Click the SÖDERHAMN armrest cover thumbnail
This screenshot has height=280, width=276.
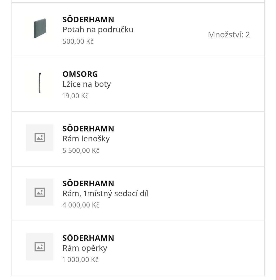40,28
